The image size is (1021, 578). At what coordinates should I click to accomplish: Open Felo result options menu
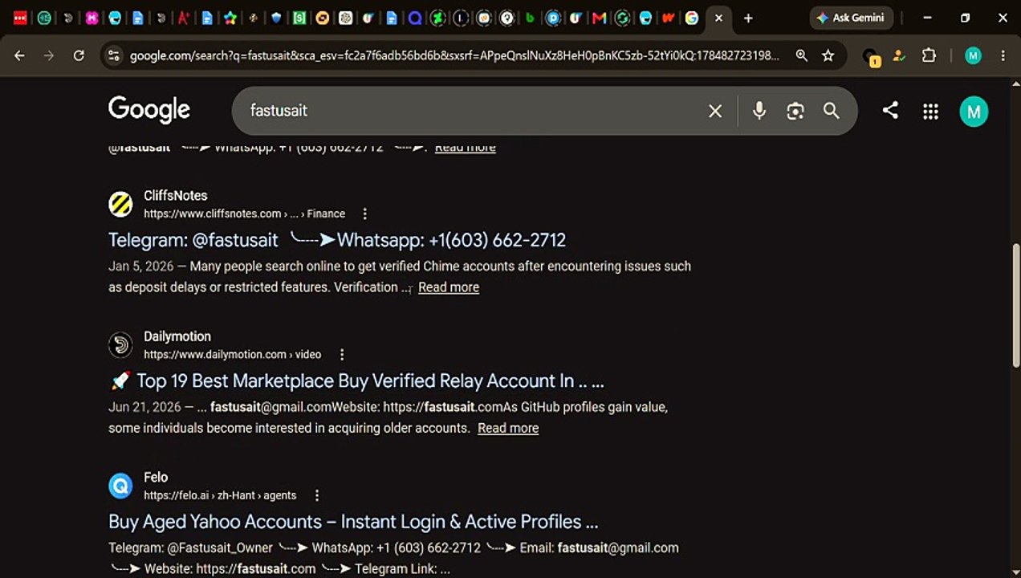tap(316, 495)
